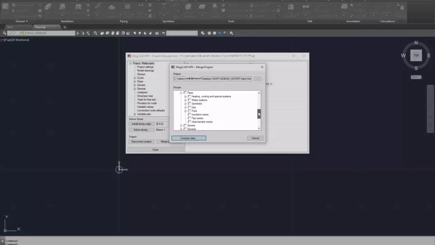Tick the Gas checkbox
This screenshot has height=245, width=435.
189,107
